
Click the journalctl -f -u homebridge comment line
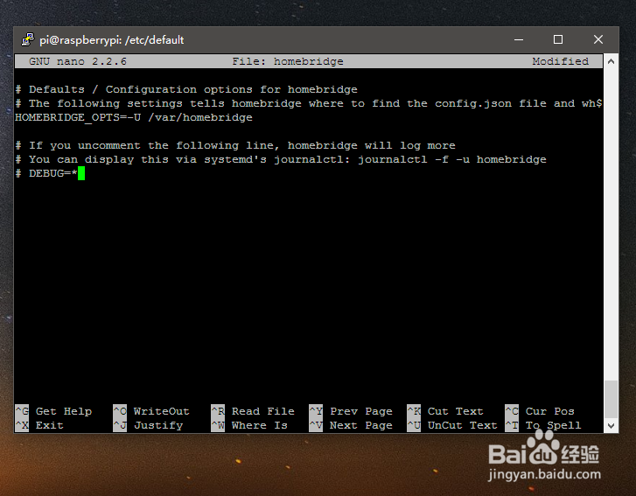pos(281,159)
